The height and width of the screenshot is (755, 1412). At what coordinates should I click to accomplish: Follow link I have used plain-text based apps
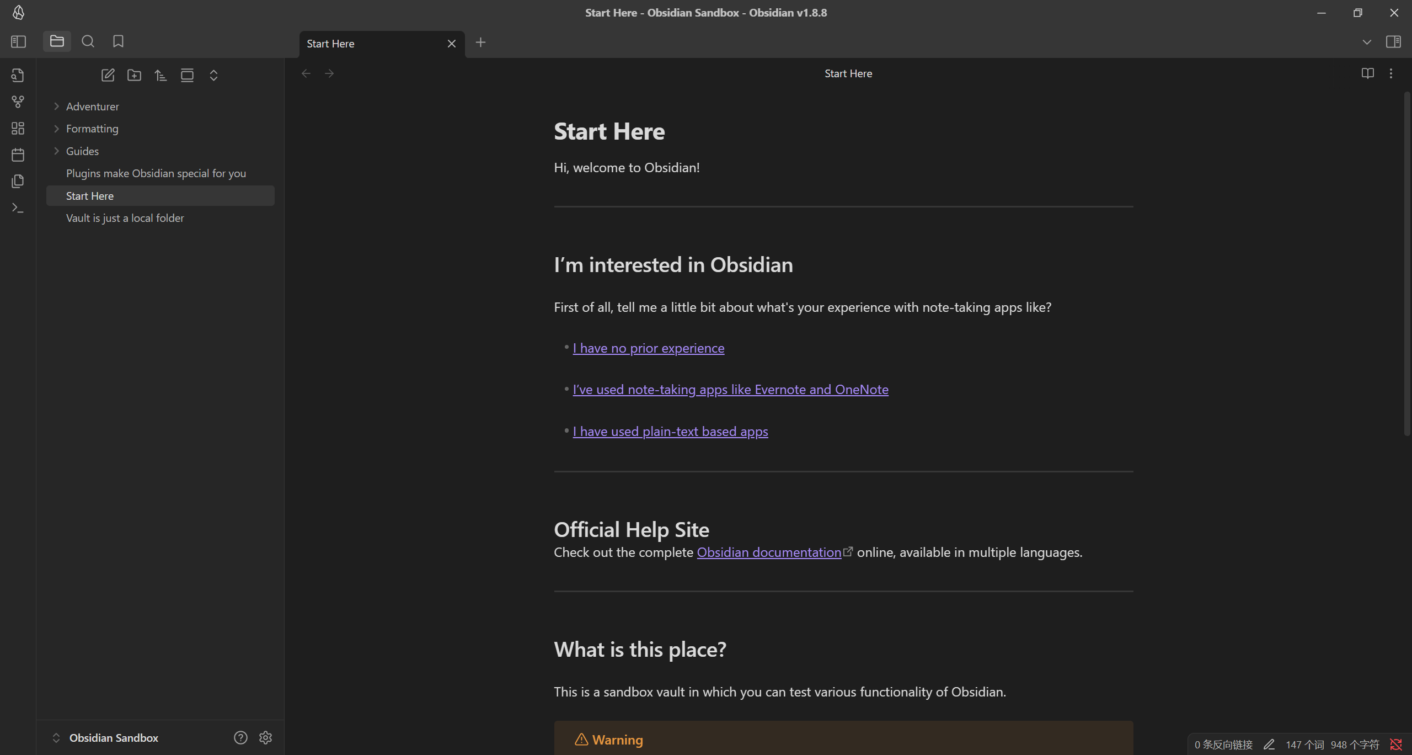pyautogui.click(x=670, y=432)
